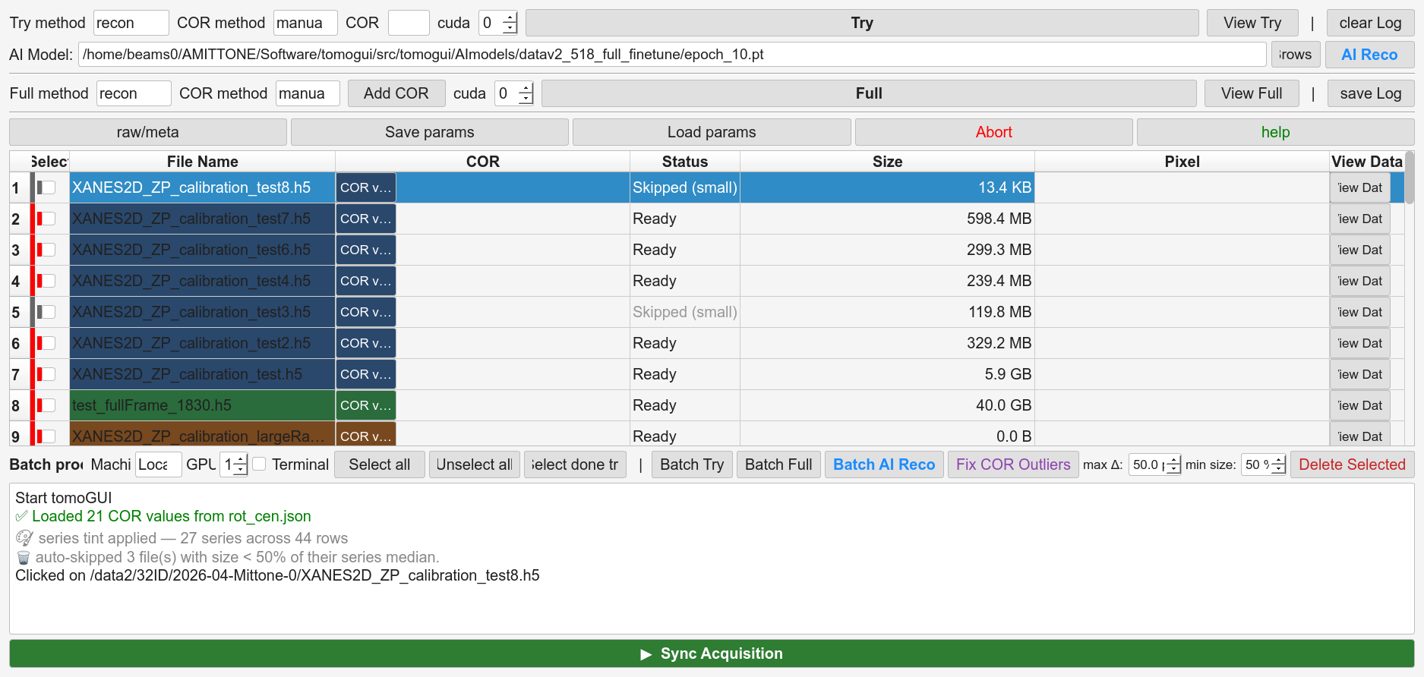
Task: Click View Data for test_fullFrame_1830.h5 row
Action: pos(1360,405)
